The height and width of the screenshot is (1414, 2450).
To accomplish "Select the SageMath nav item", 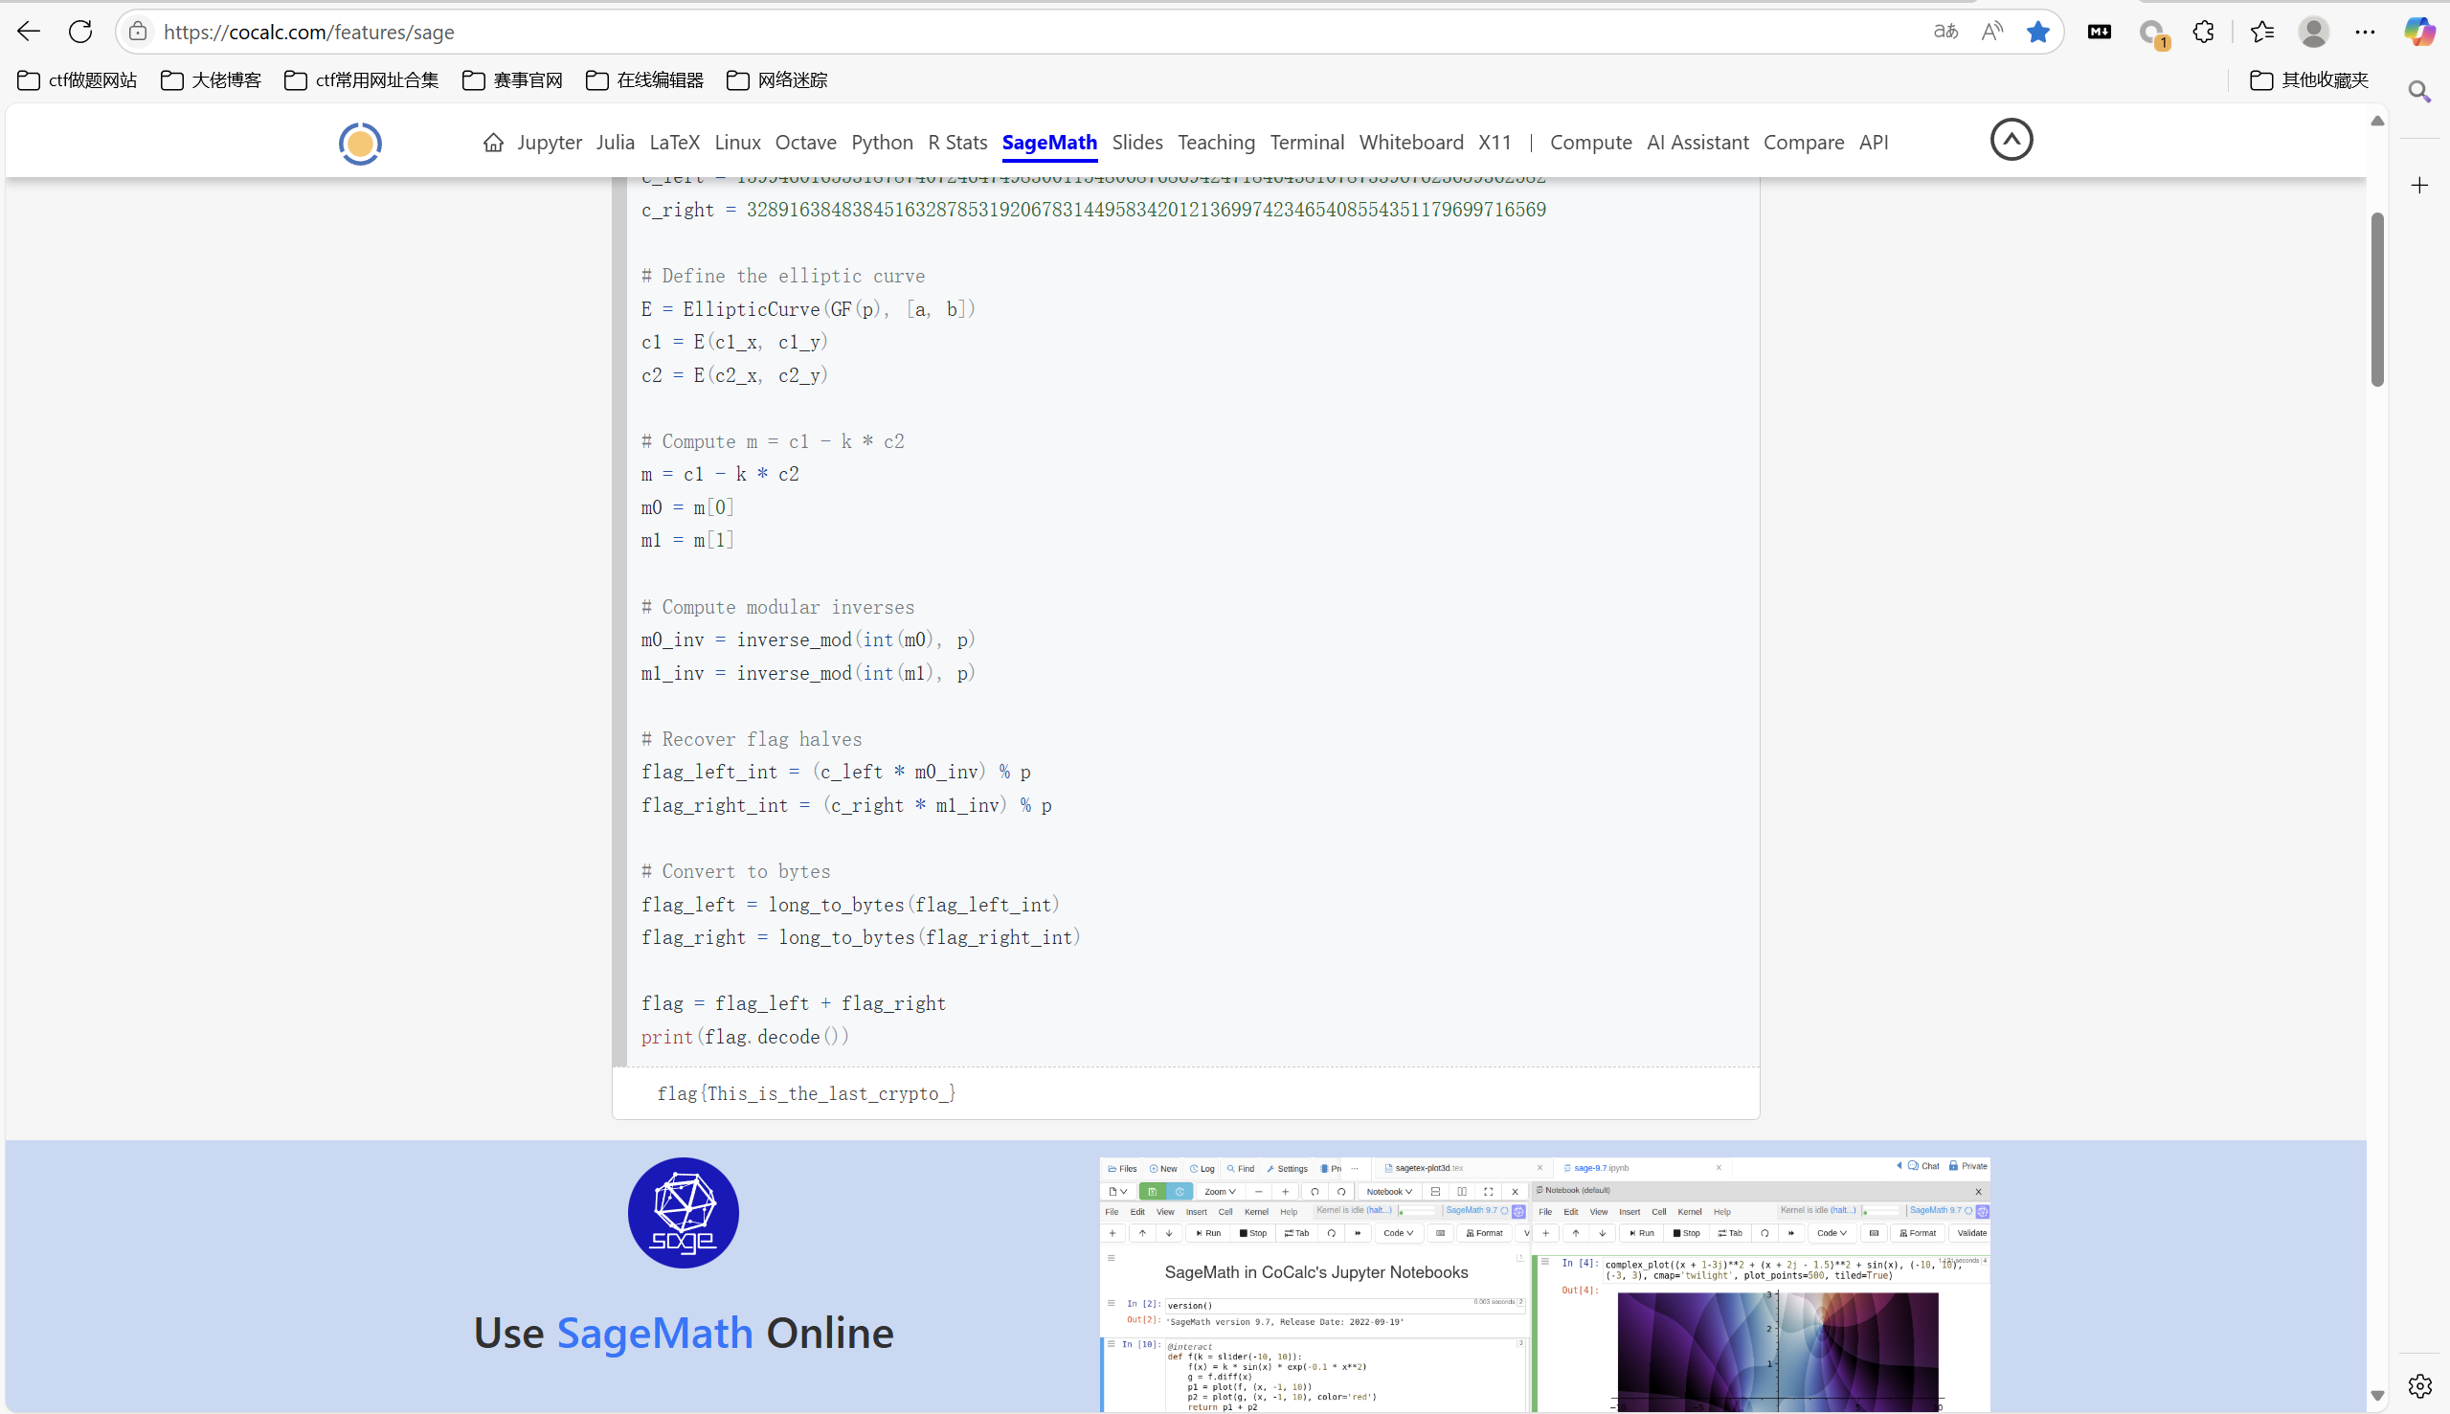I will (1048, 143).
